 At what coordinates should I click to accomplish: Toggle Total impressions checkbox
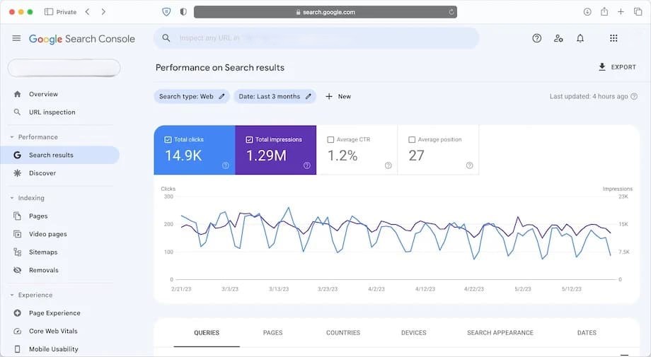click(249, 140)
